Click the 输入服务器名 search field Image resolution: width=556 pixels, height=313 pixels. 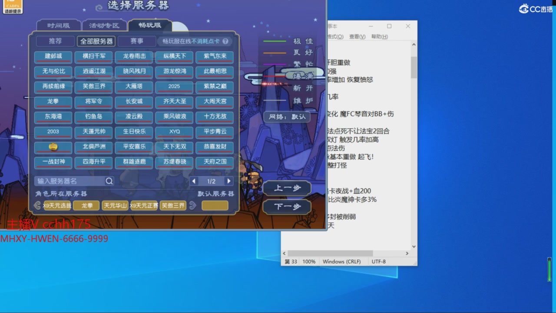point(69,181)
